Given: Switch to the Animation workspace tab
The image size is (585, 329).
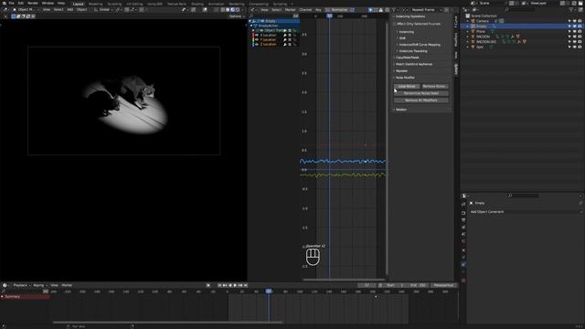Looking at the screenshot, I should pos(216,4).
